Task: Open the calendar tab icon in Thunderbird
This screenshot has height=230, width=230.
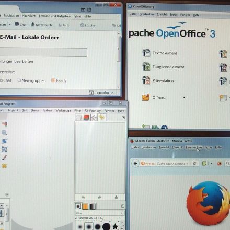Action: point(83,10)
